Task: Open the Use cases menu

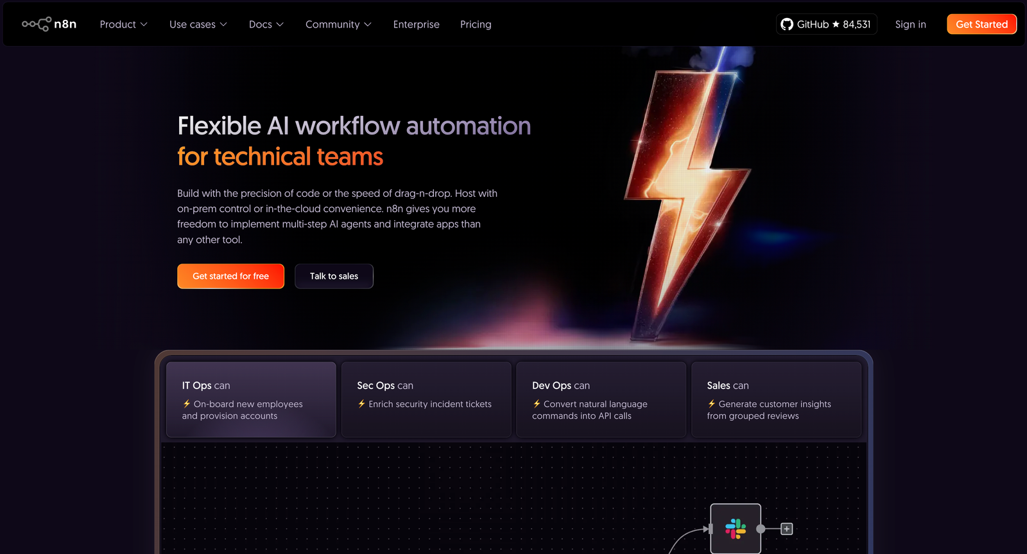Action: point(198,24)
